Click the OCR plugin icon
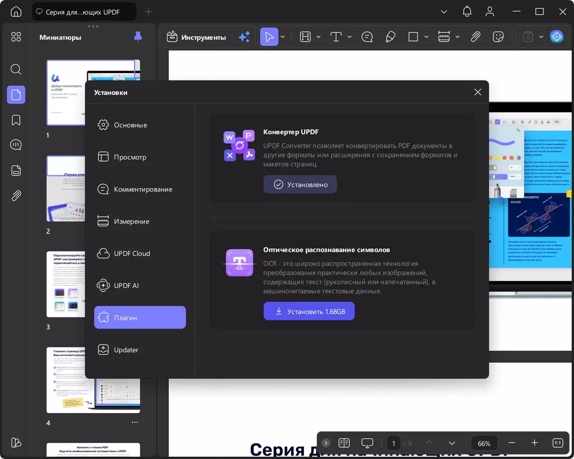 (240, 263)
